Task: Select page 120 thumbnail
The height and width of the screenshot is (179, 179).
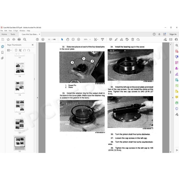Action: [20, 106]
